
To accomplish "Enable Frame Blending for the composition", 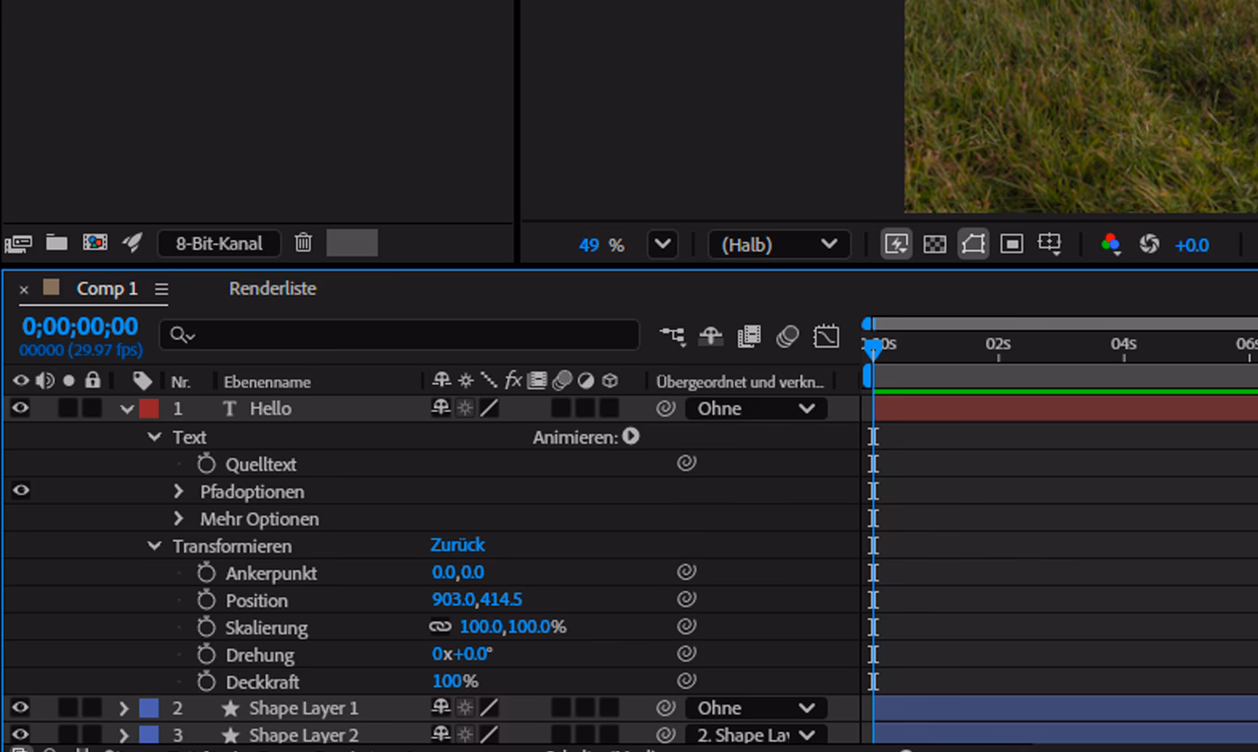I will point(749,336).
